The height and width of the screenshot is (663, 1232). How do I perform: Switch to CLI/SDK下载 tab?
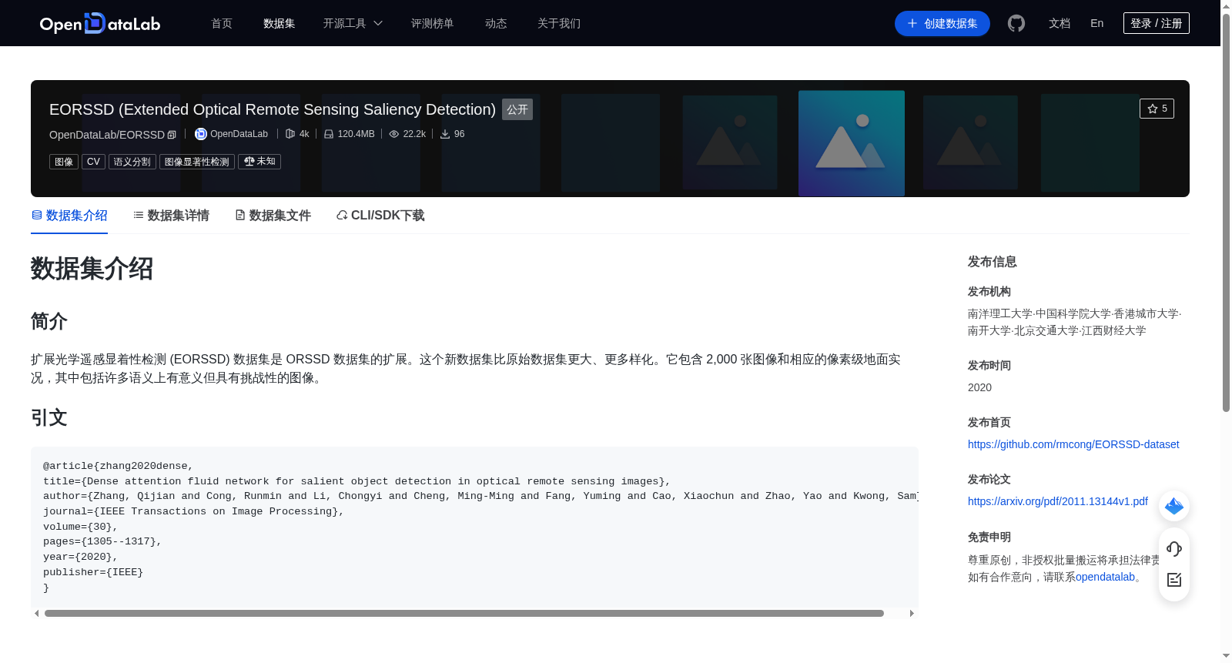380,216
